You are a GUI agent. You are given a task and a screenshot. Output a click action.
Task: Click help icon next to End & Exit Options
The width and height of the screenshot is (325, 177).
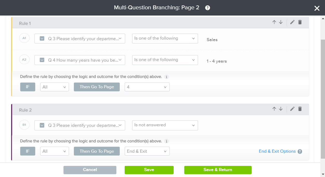(x=300, y=152)
